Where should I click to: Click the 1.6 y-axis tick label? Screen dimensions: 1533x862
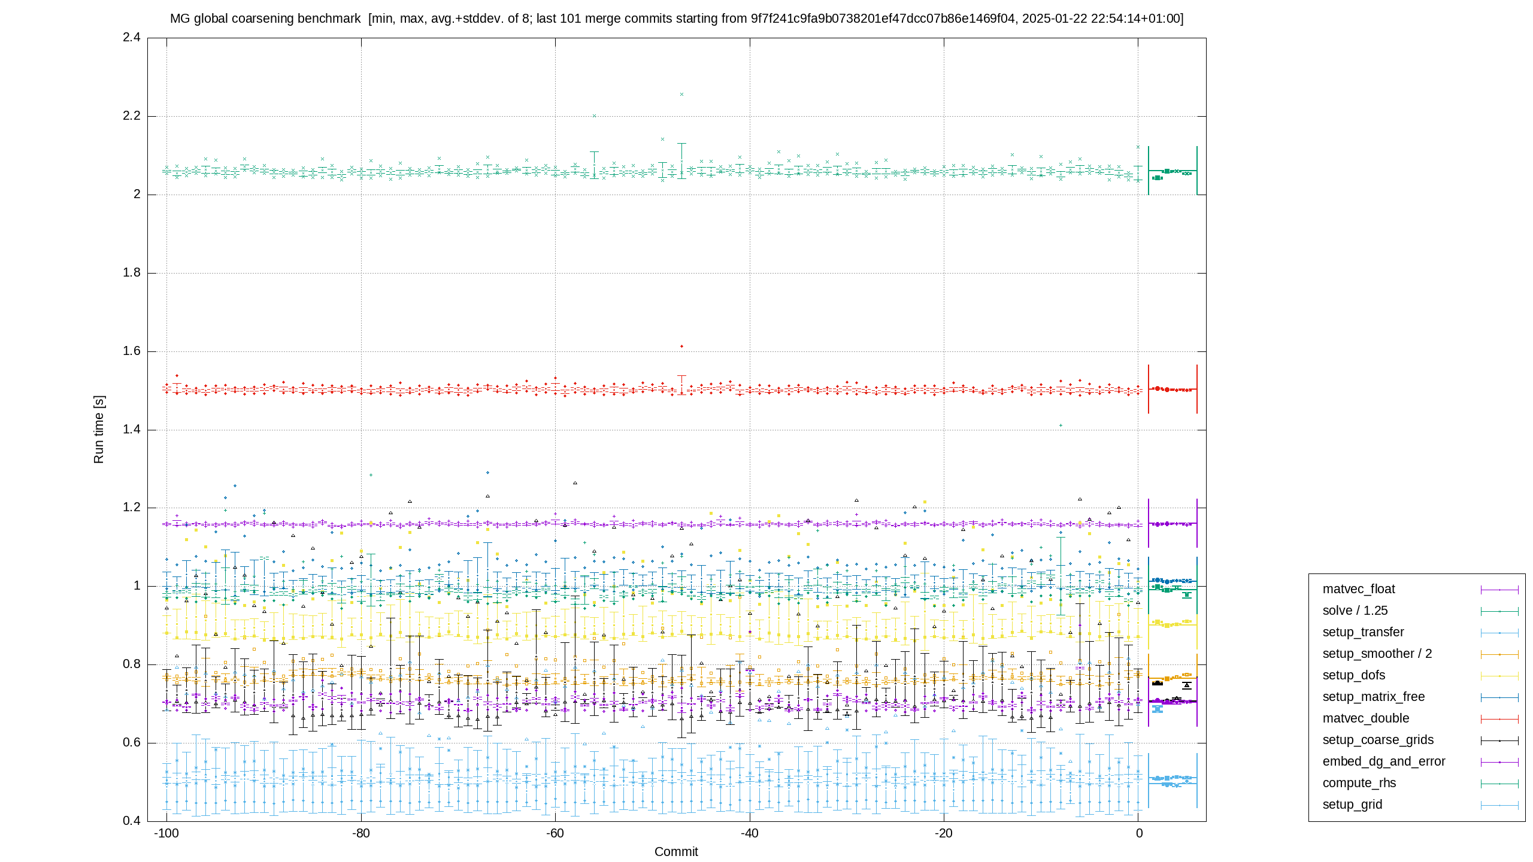tap(132, 351)
